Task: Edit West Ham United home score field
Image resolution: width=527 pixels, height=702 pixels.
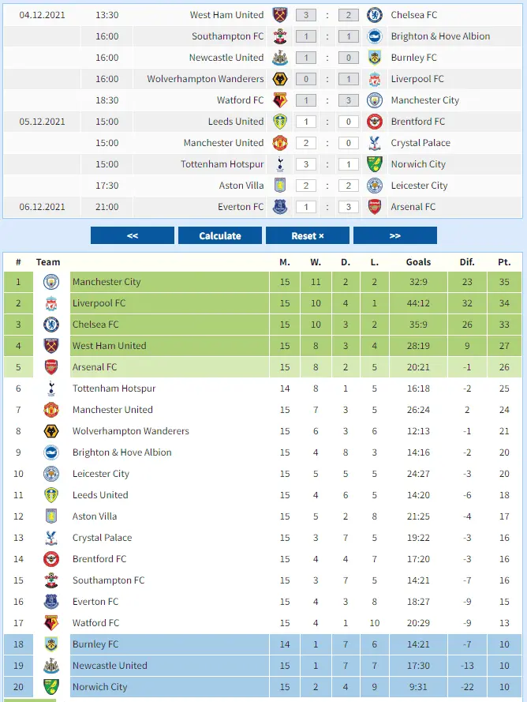Action: [x=305, y=15]
